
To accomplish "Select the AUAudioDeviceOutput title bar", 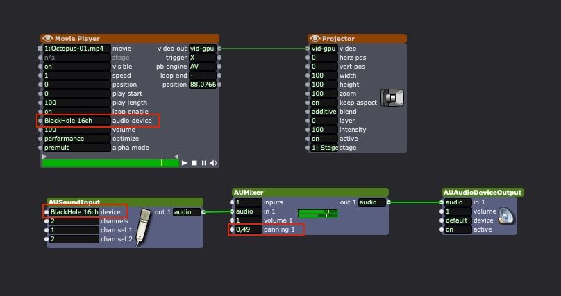I will tap(482, 193).
